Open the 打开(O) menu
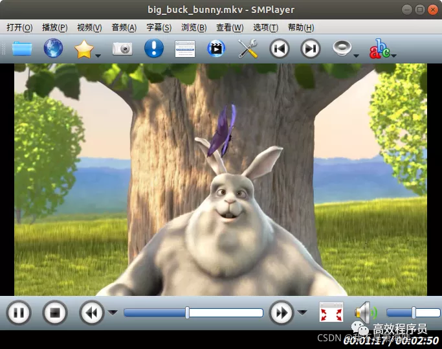The height and width of the screenshot is (349, 442). pos(19,28)
